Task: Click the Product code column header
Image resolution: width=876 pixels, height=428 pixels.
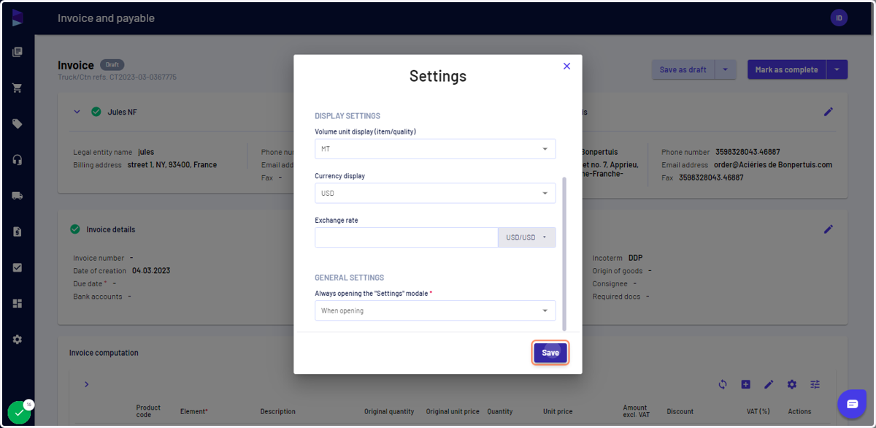Action: click(148, 411)
